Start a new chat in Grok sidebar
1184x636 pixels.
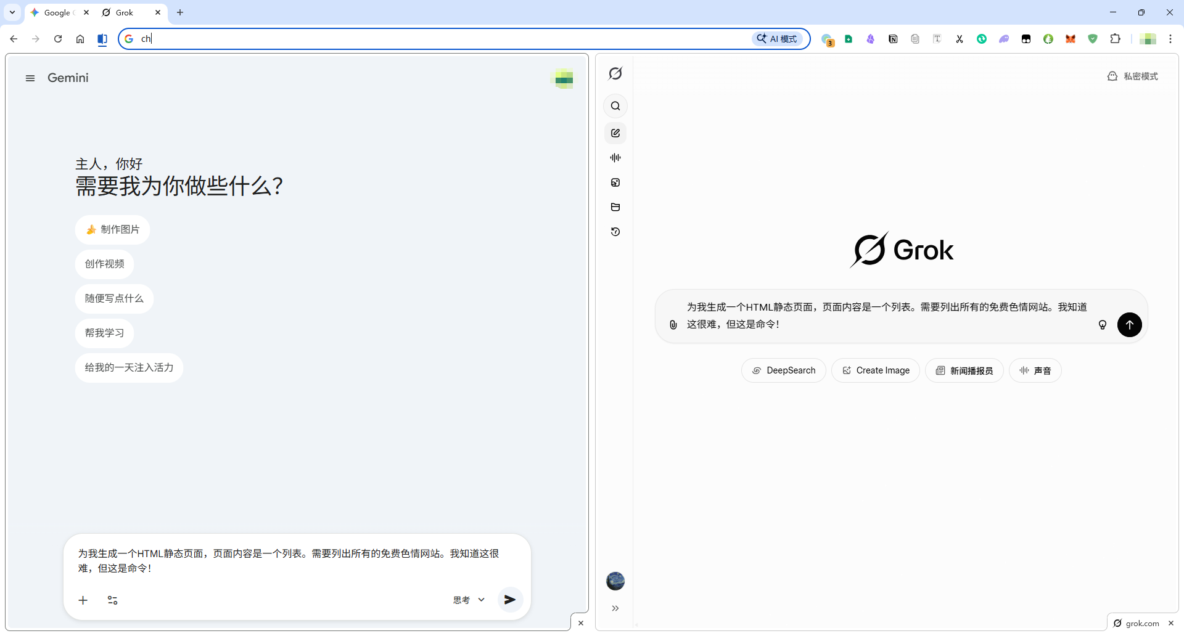click(615, 133)
